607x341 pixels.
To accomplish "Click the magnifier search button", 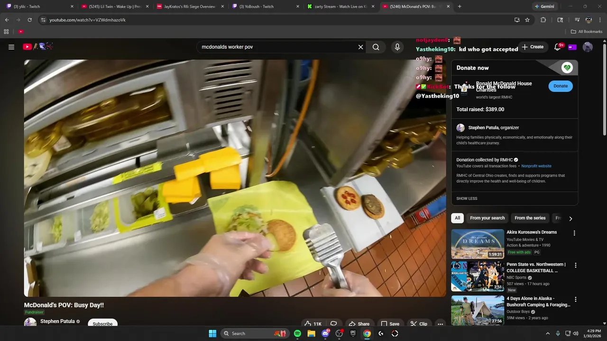I will tap(376, 47).
